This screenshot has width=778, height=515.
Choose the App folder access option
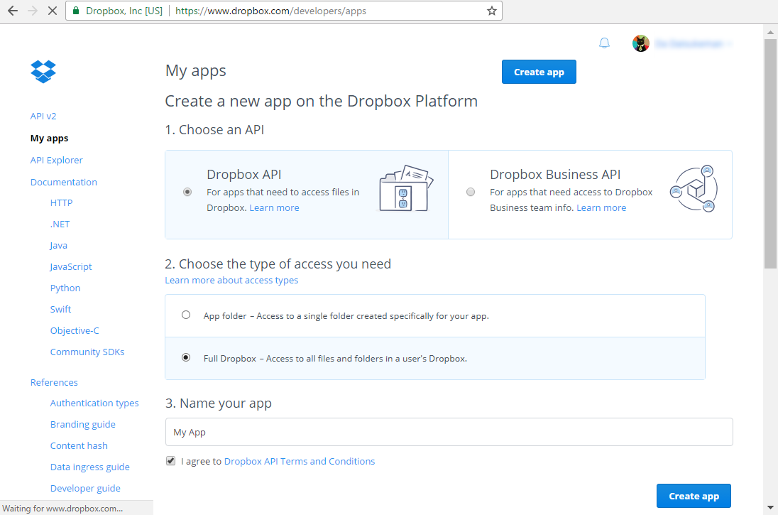pos(186,315)
